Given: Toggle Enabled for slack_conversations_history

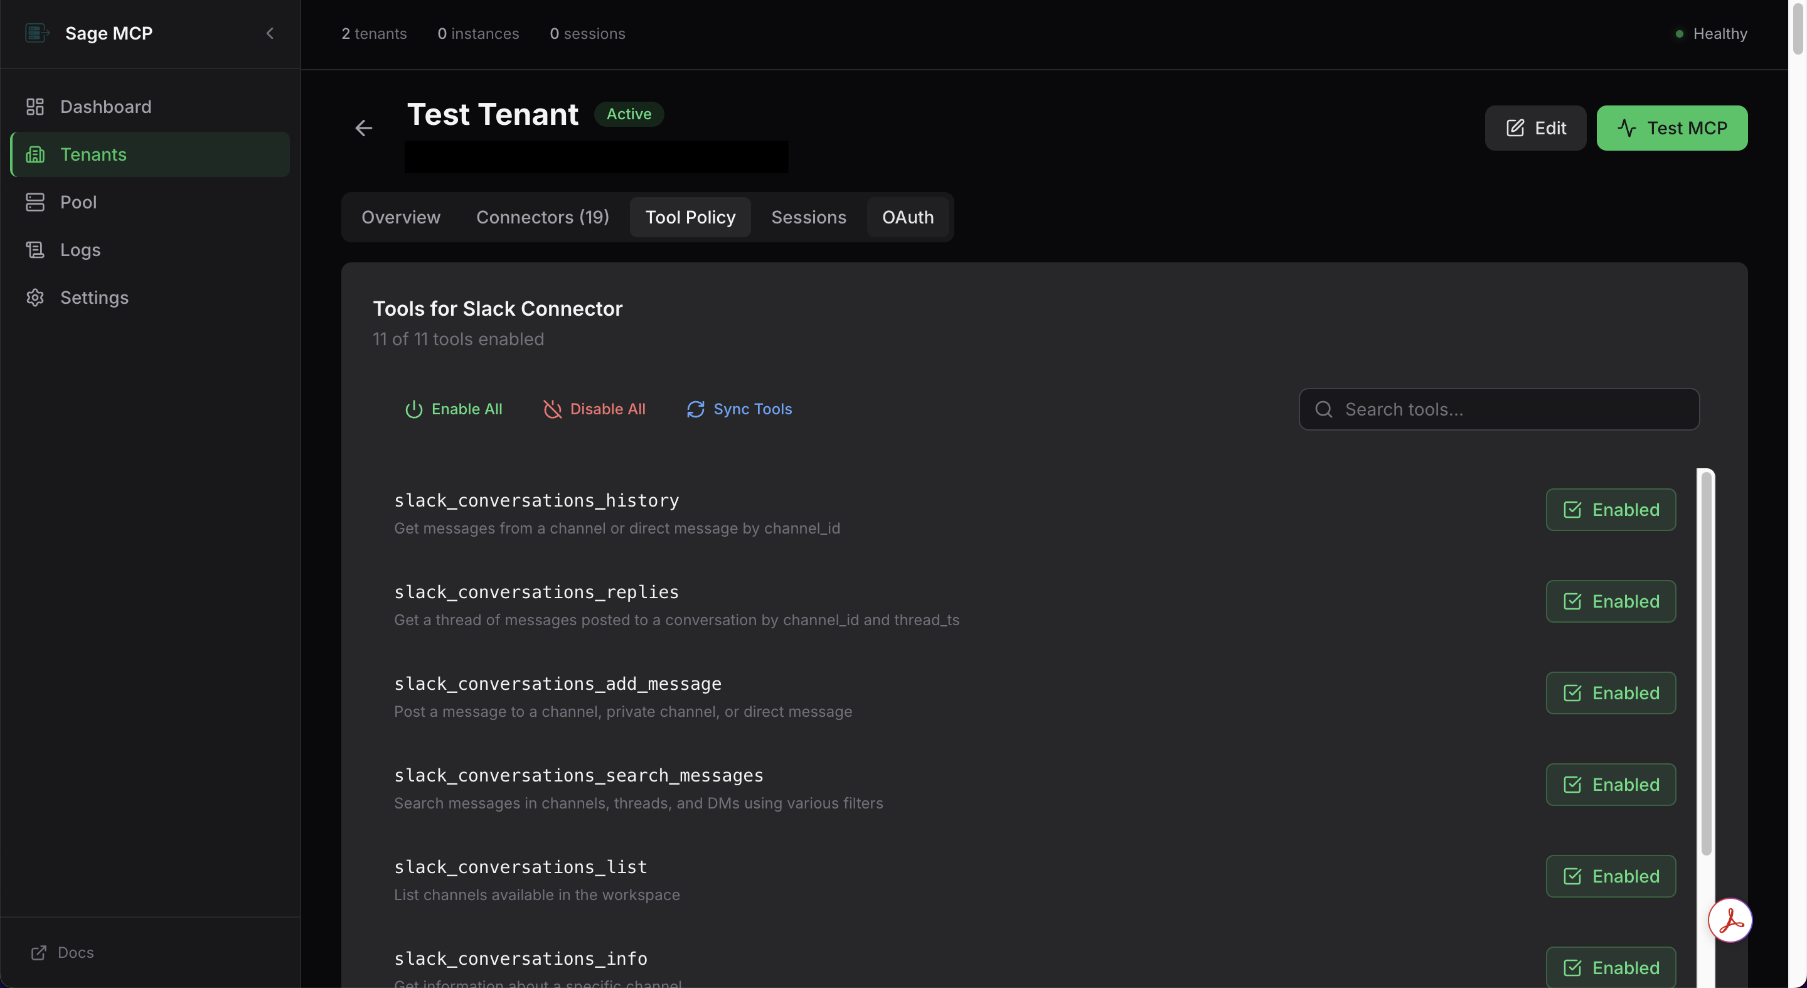Looking at the screenshot, I should tap(1611, 510).
